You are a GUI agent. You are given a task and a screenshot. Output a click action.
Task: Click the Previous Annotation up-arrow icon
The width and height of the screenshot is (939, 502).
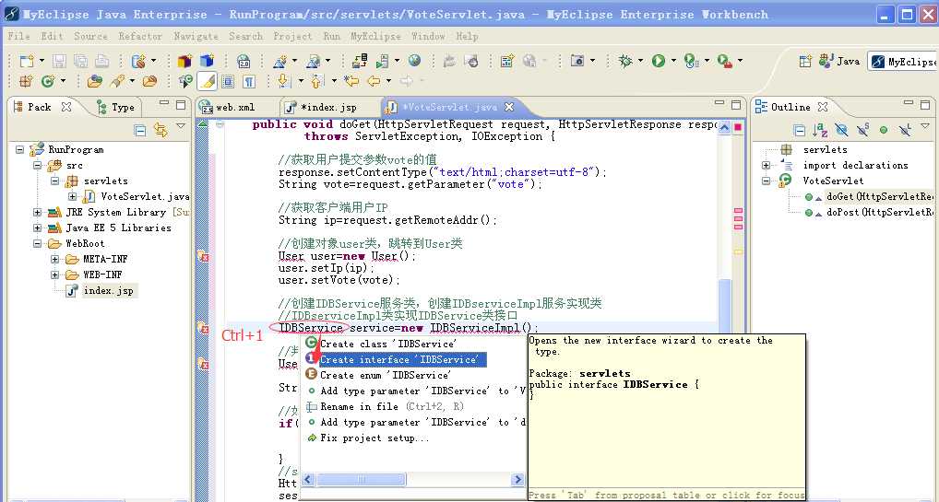coord(316,81)
